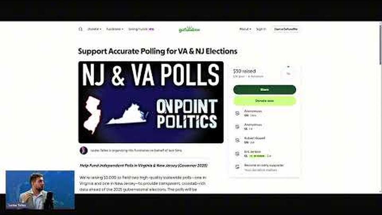Image resolution: width=382 pixels, height=215 pixels.
Task: Click the donation icon beside Eric Jenkins
Action: tap(237, 154)
